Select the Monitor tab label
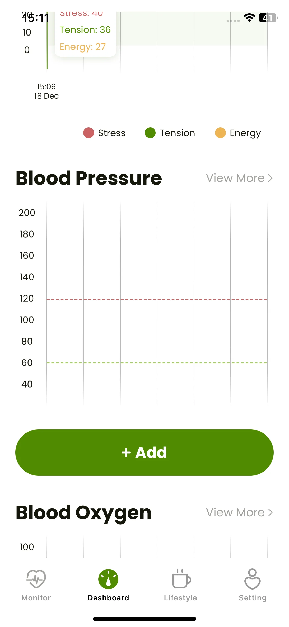 coord(36,598)
